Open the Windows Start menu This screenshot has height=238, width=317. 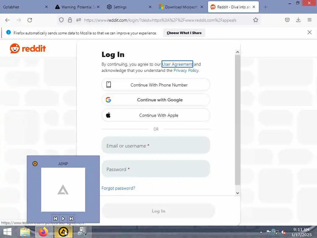7,232
